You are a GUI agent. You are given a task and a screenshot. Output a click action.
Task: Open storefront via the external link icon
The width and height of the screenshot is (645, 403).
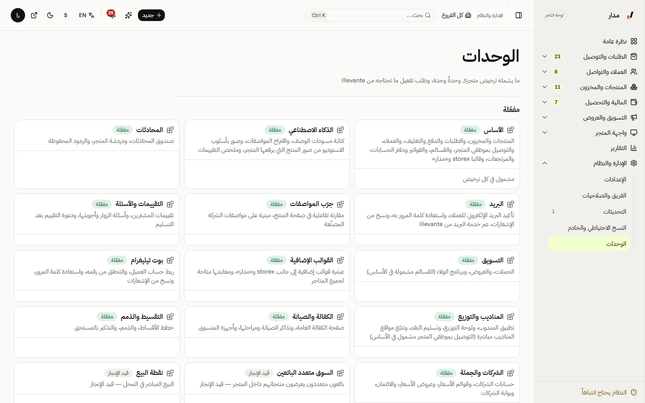[x=34, y=15]
